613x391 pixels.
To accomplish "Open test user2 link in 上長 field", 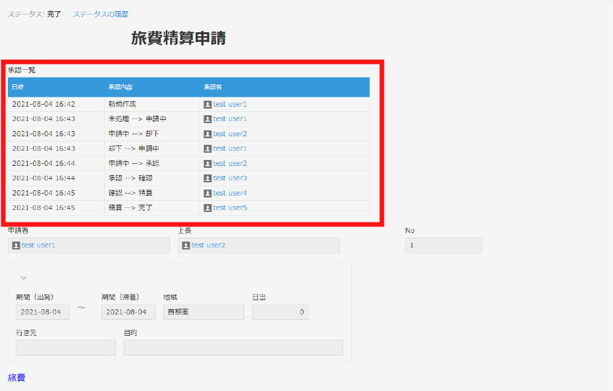I will pos(208,246).
